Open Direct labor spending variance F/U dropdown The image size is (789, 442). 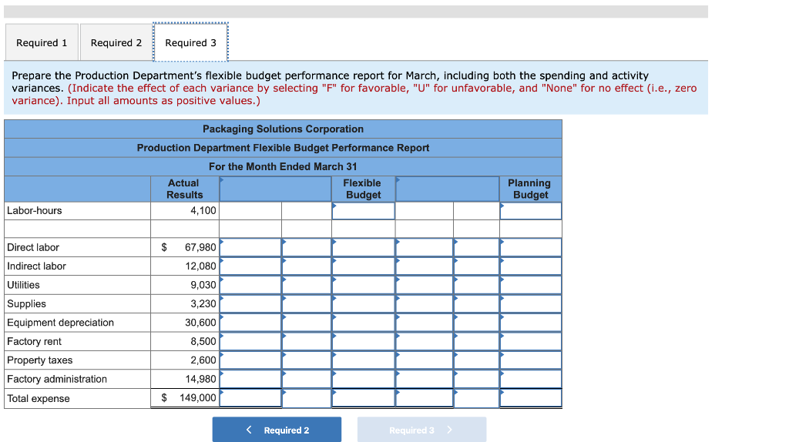307,247
